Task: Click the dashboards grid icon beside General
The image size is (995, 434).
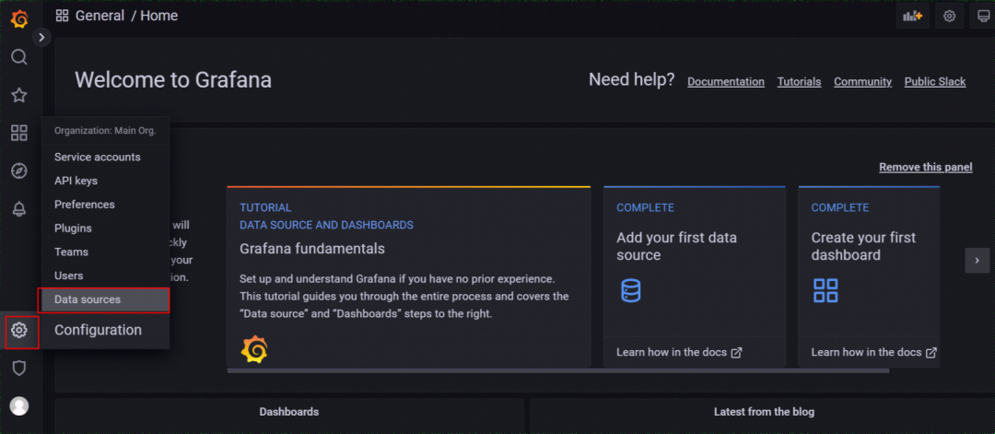Action: 63,17
